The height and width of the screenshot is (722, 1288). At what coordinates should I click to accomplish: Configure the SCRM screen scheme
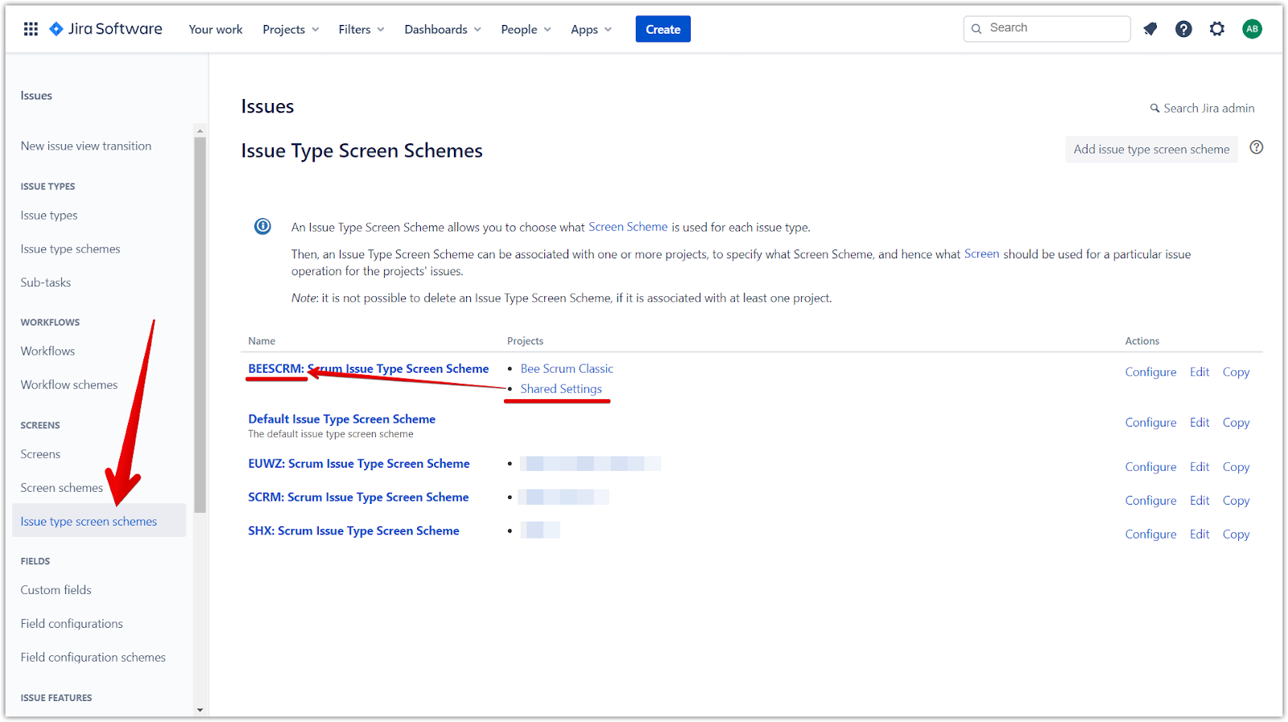1150,501
